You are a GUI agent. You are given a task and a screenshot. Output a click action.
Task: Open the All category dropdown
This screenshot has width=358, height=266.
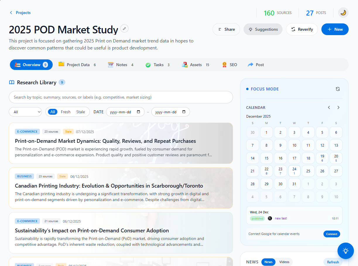25,112
